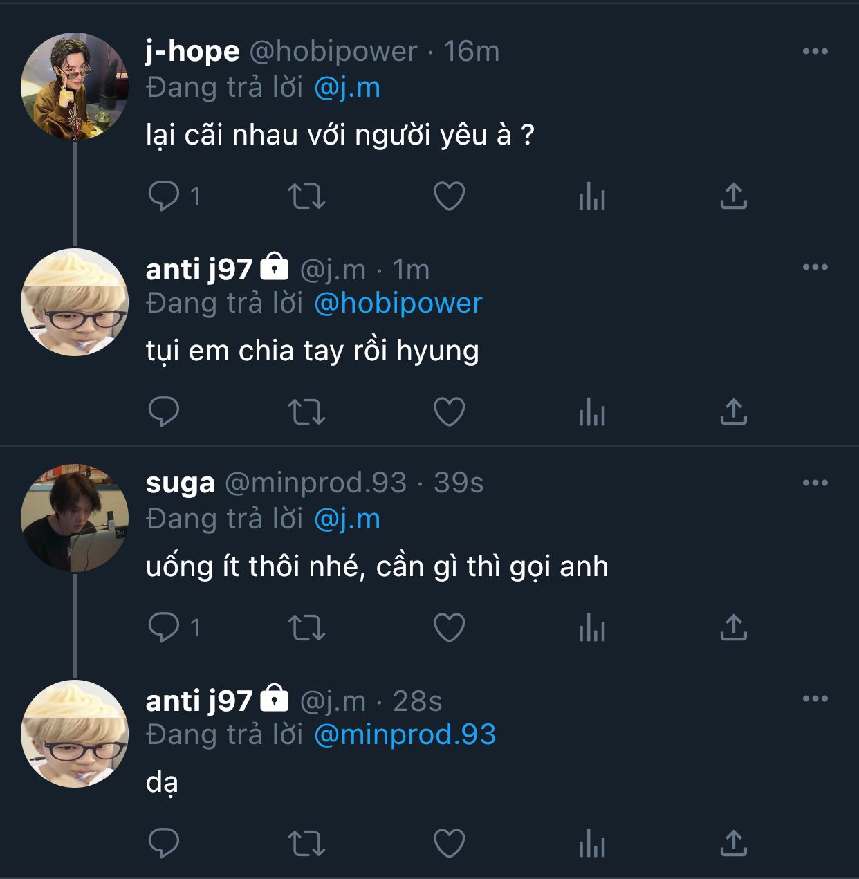Open the @j.m mention in suga's reply

pyautogui.click(x=347, y=519)
